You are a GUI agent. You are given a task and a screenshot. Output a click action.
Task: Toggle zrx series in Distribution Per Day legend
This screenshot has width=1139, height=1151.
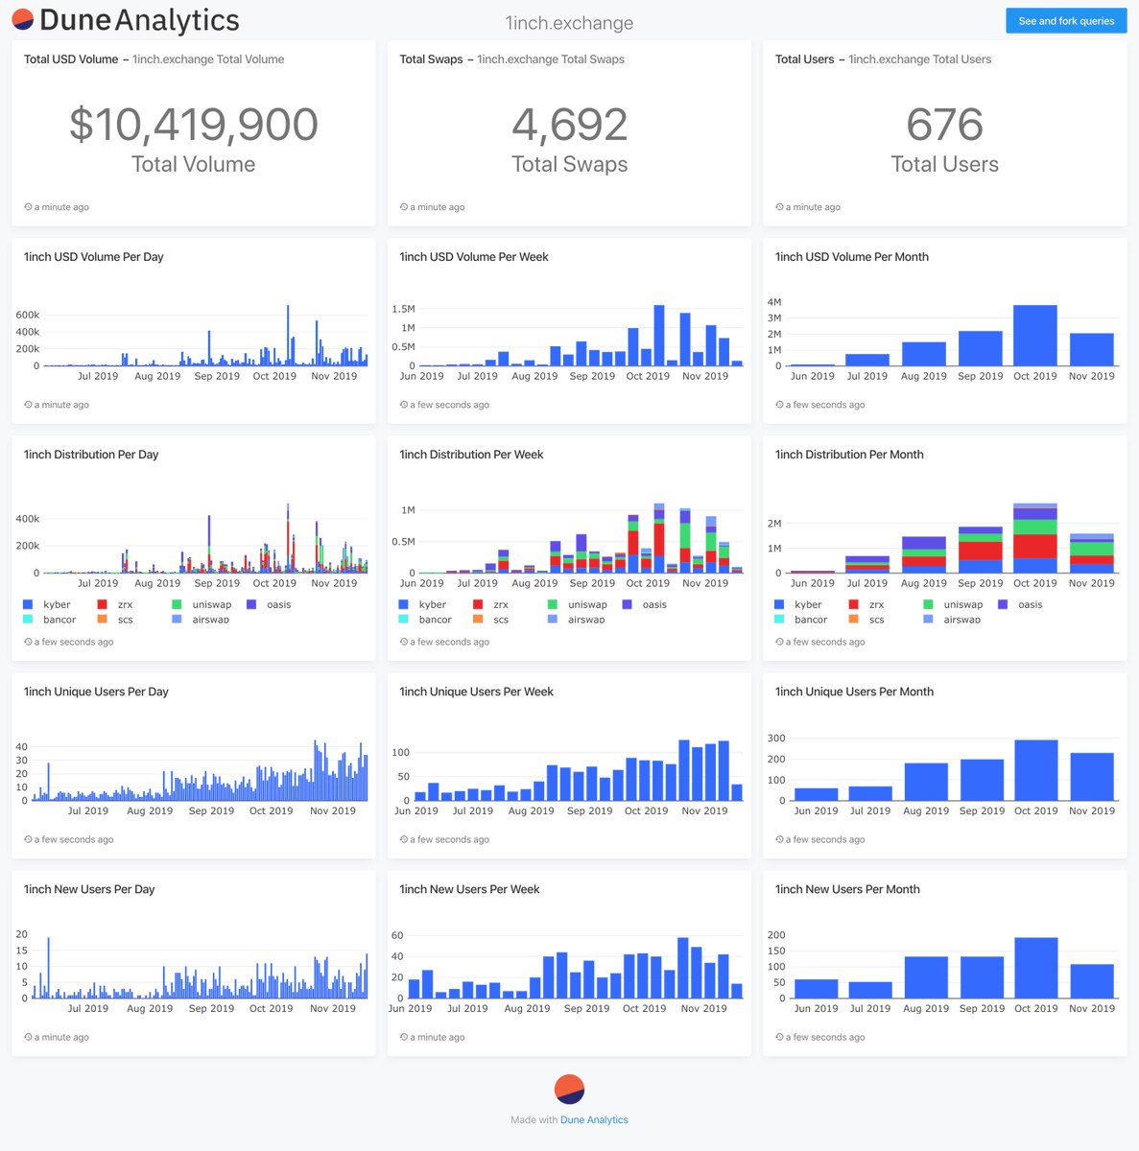point(115,604)
